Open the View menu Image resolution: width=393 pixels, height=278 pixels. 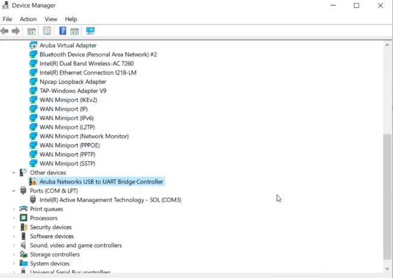point(51,19)
